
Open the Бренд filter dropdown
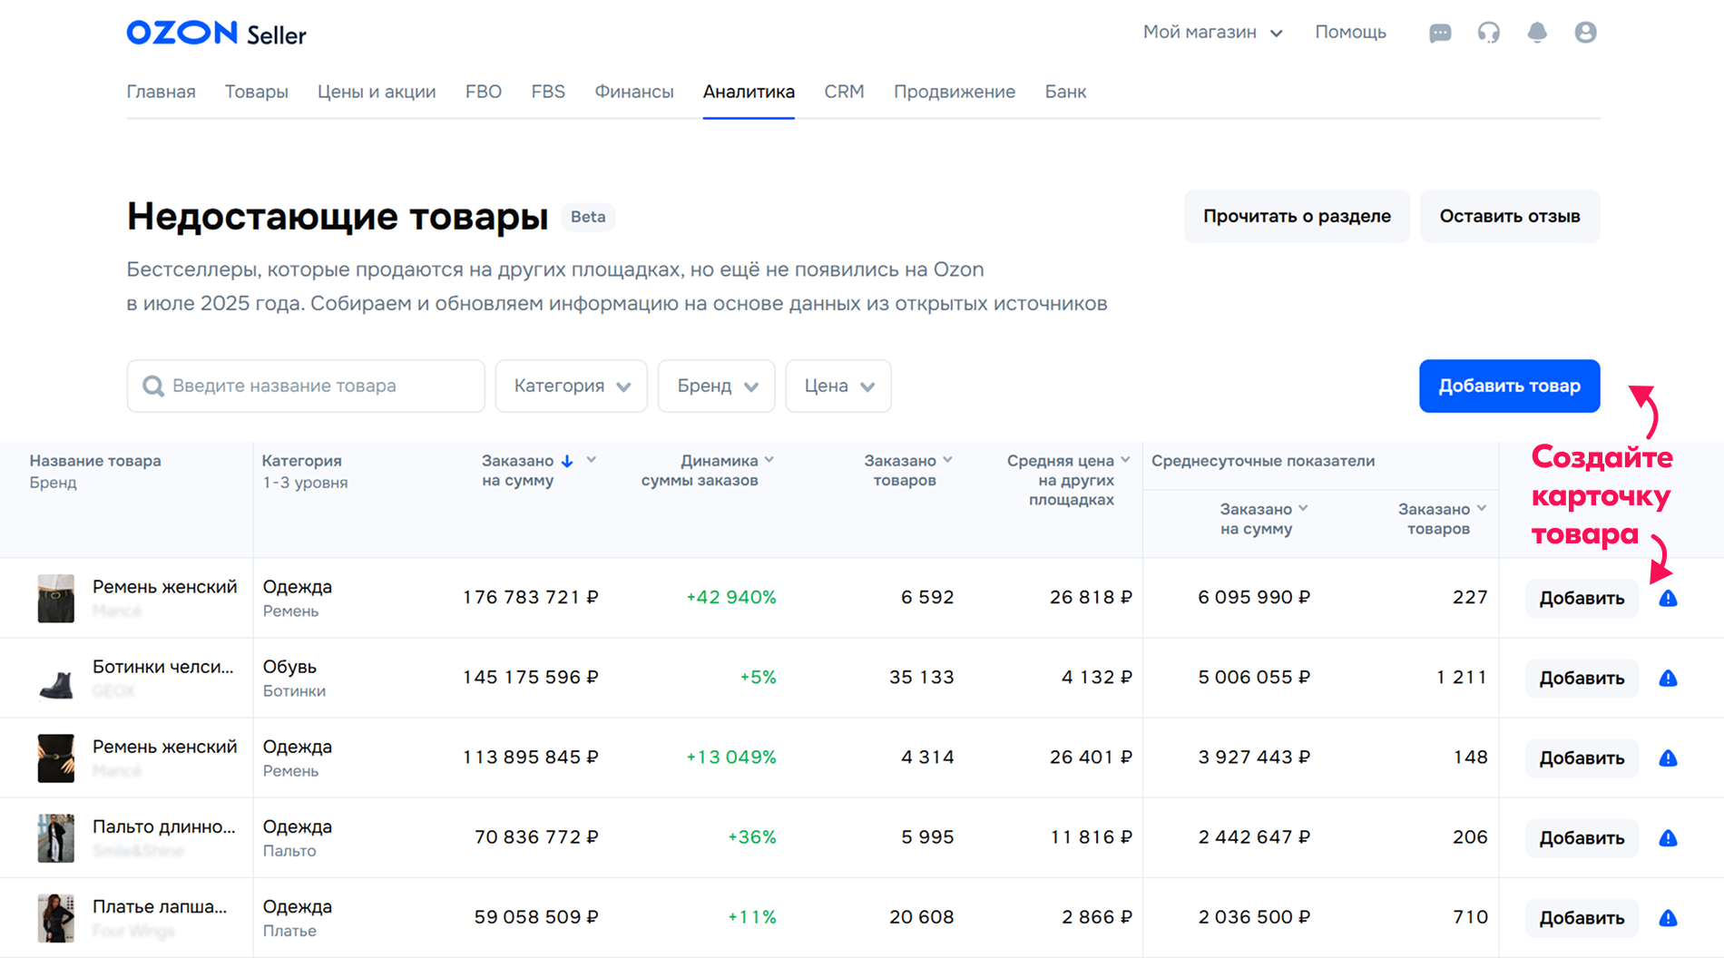tap(717, 386)
